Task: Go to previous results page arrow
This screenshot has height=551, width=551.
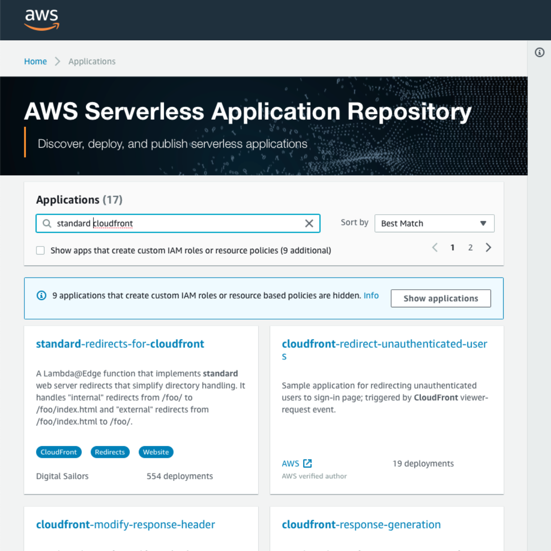Action: [435, 248]
